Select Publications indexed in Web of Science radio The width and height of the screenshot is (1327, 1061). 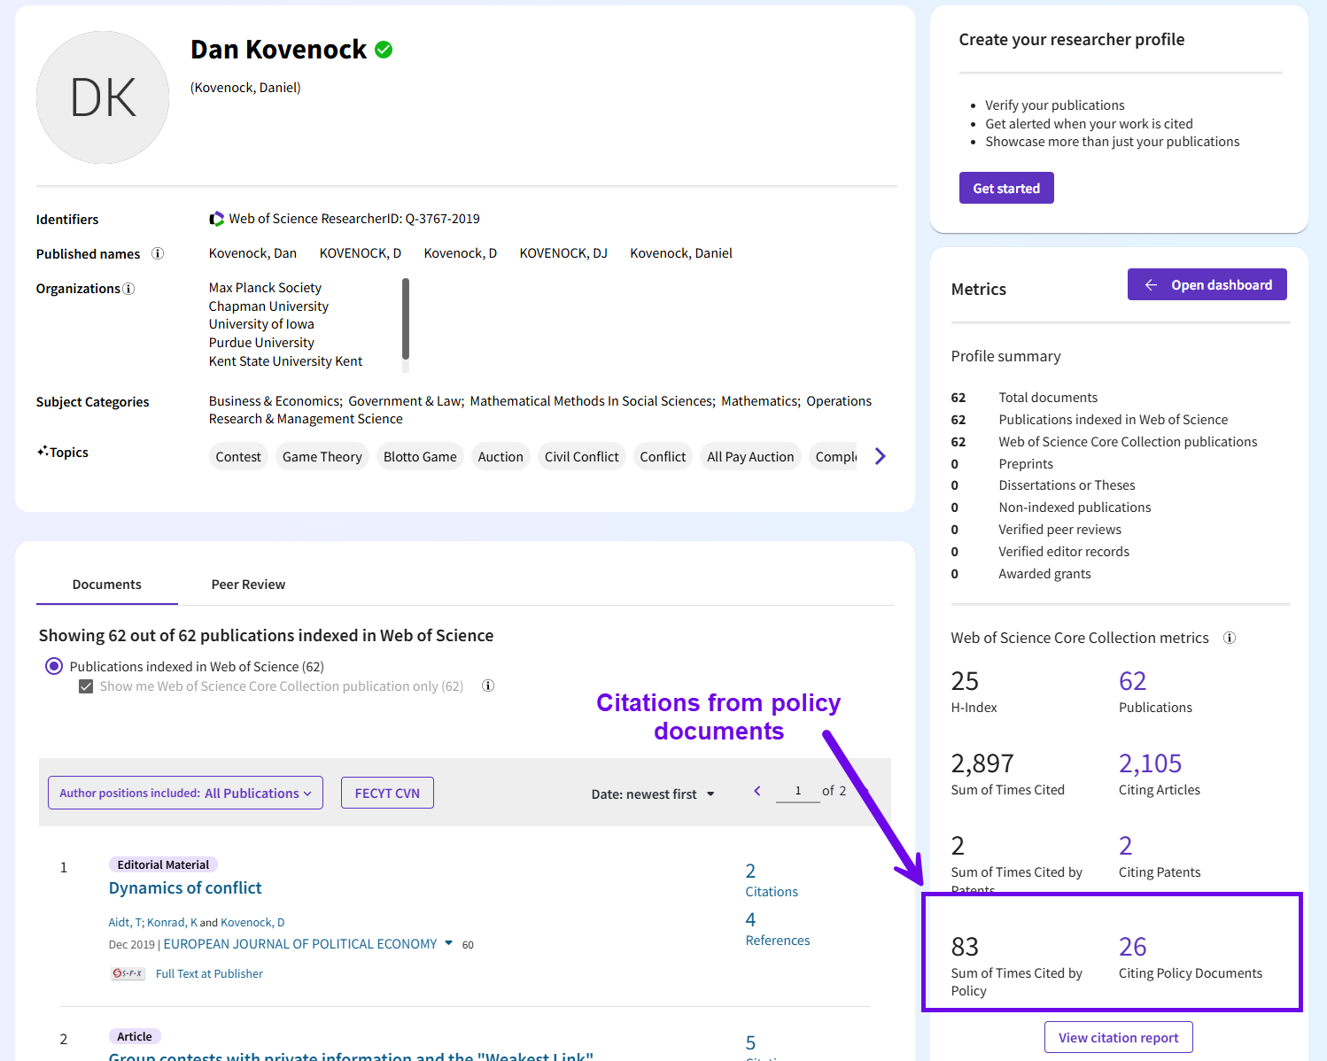point(54,667)
